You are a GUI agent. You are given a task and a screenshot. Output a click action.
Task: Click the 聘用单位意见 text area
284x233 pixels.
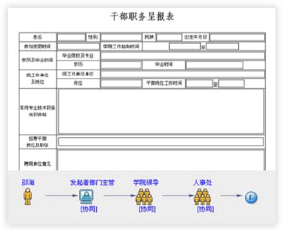[161, 160]
